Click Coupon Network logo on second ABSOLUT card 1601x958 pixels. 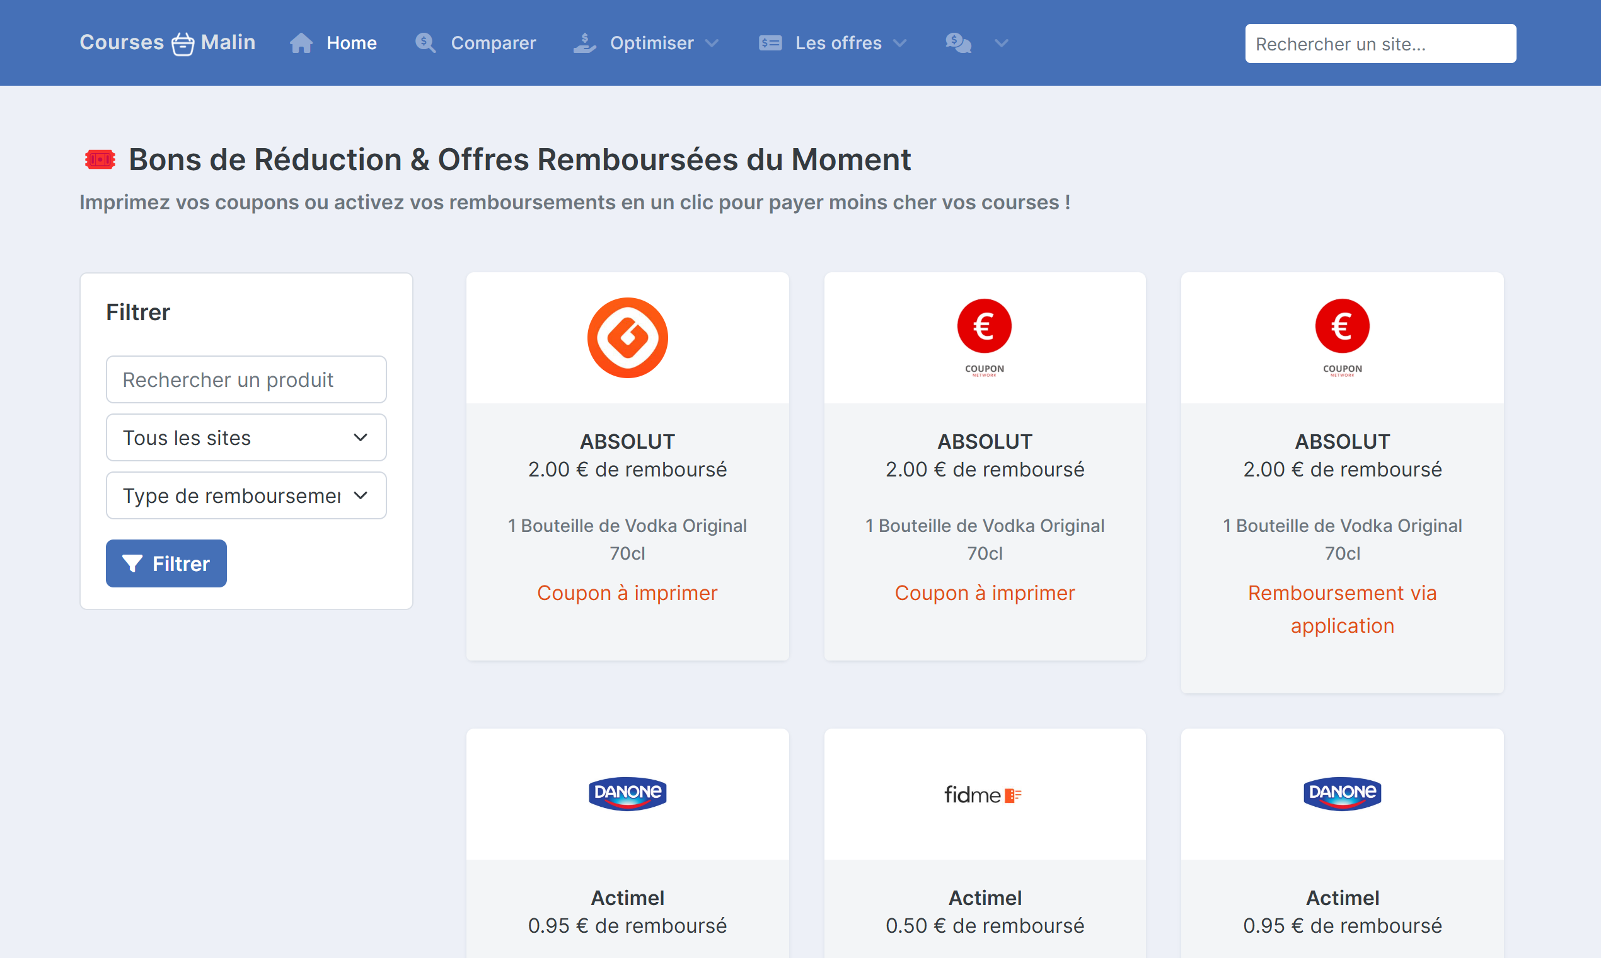pyautogui.click(x=985, y=338)
